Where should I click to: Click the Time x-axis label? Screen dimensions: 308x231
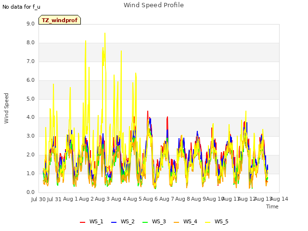coord(272,206)
